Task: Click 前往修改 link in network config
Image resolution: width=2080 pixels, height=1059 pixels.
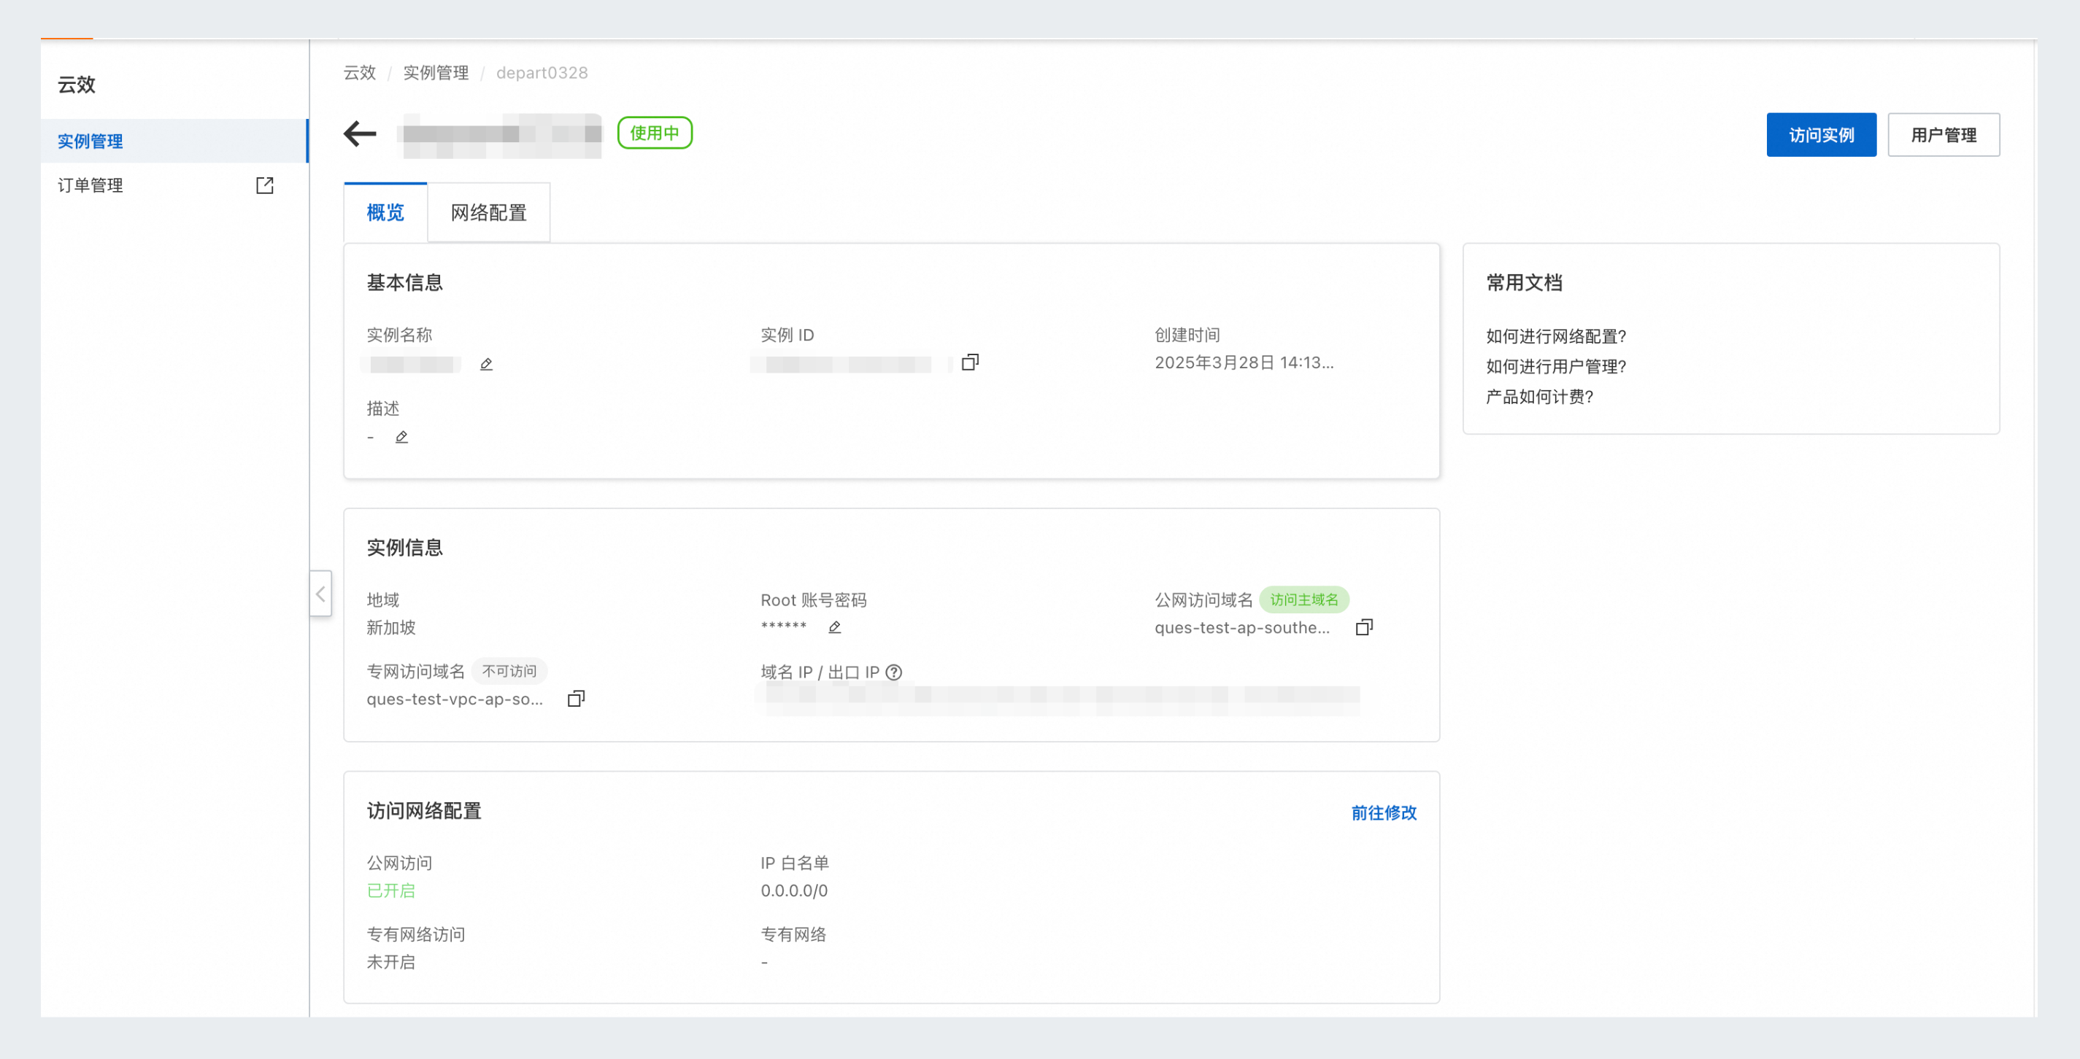Action: [1383, 812]
